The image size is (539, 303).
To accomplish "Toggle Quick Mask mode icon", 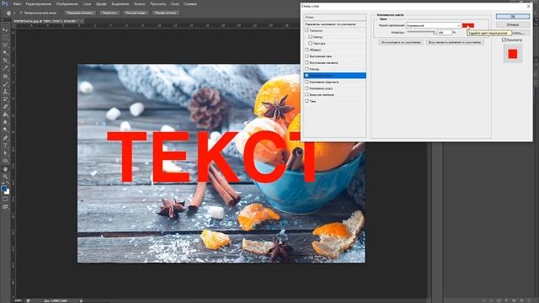I will [5, 199].
